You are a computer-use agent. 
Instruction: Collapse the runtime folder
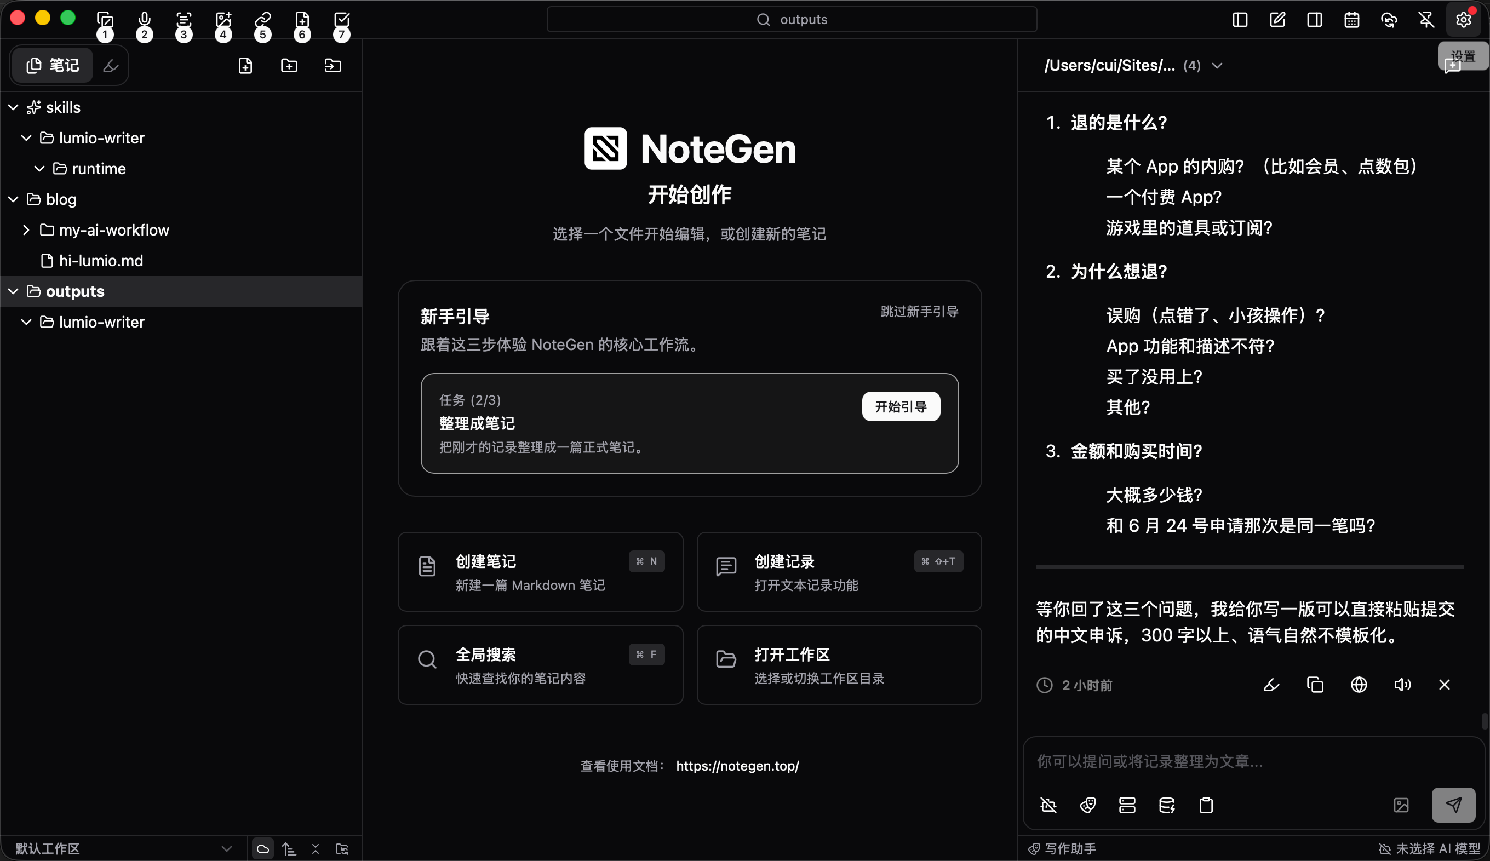point(39,169)
